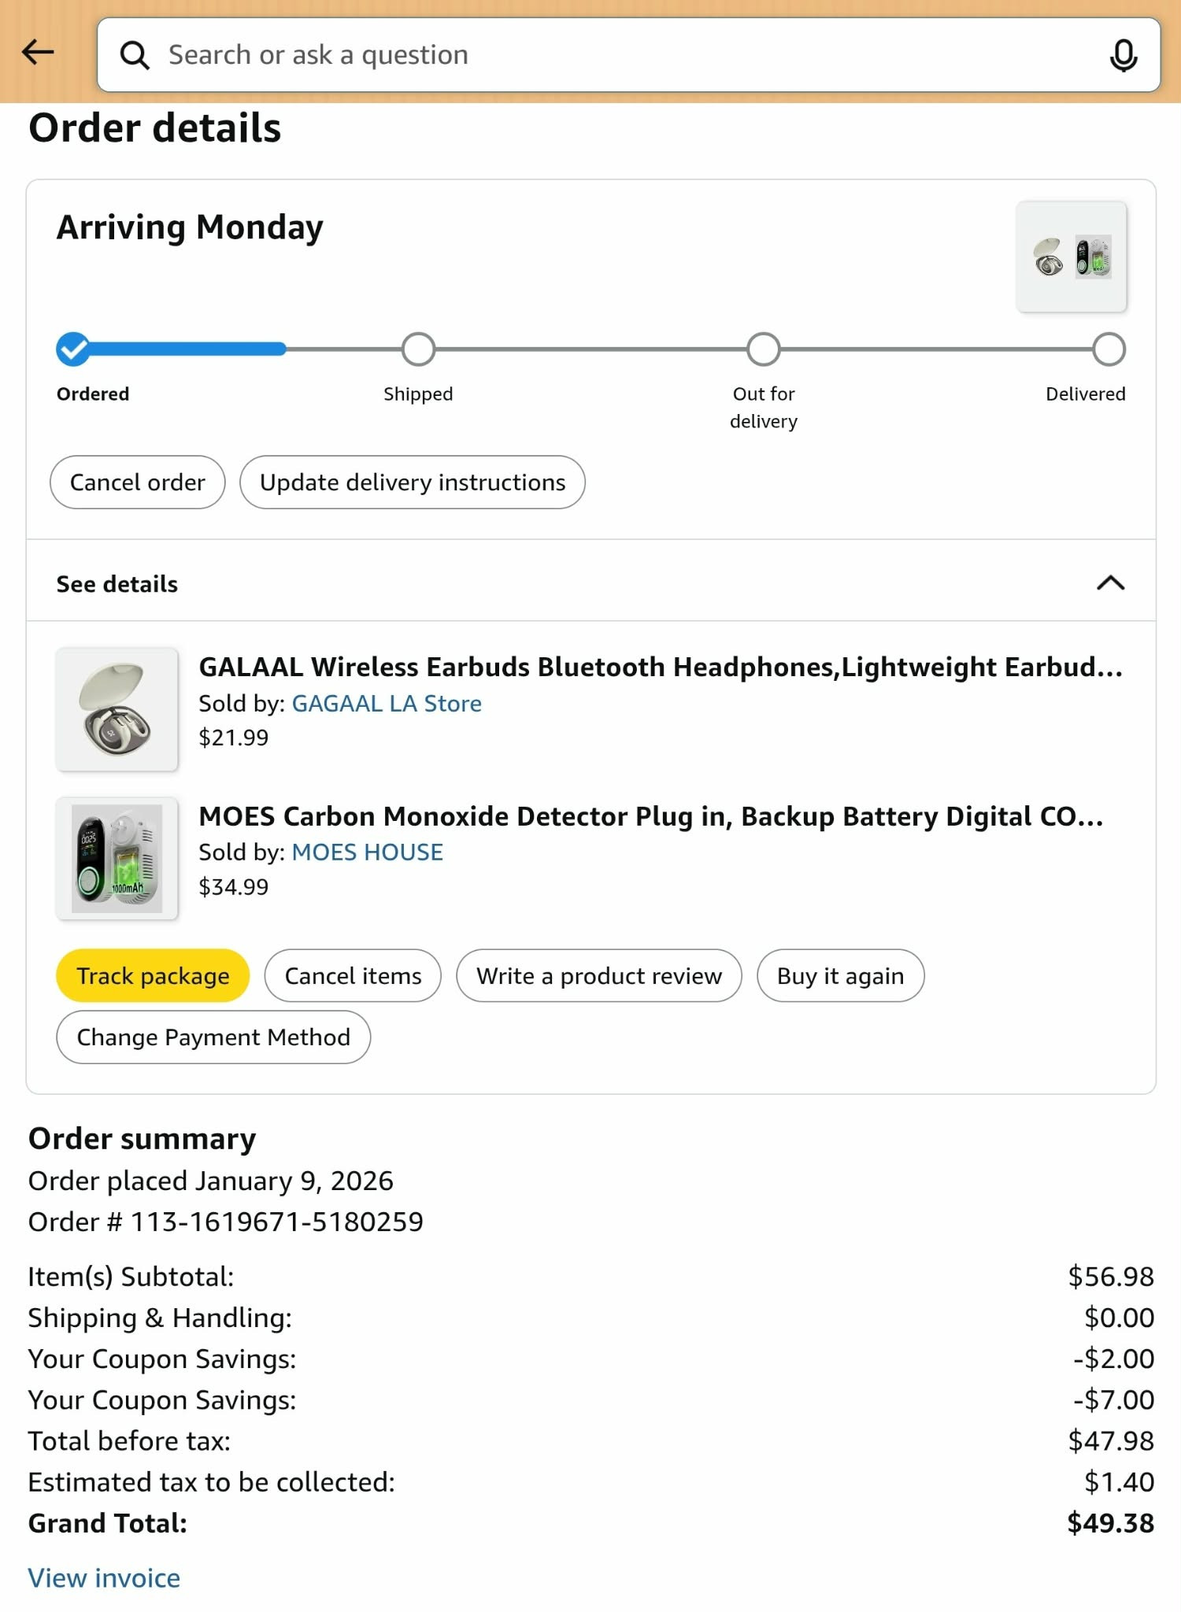Viewport: 1181px width, 1612px height.
Task: Collapse the See details chevron
Action: [1110, 583]
